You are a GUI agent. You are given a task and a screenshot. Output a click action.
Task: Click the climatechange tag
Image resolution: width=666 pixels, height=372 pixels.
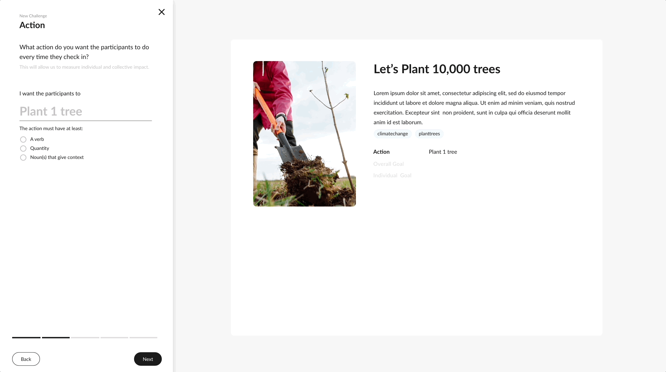[392, 134]
